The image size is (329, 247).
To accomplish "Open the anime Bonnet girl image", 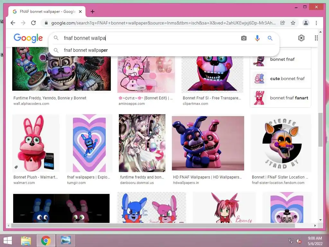I will [x=224, y=207].
